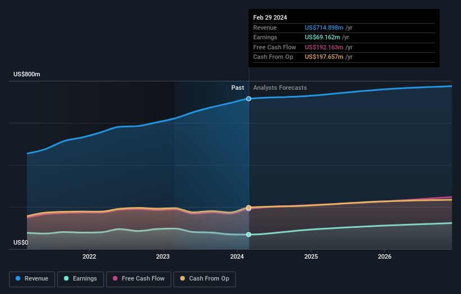Click the tooltip date 'Feb 29 2024'
This screenshot has width=461, height=294.
[x=270, y=17]
